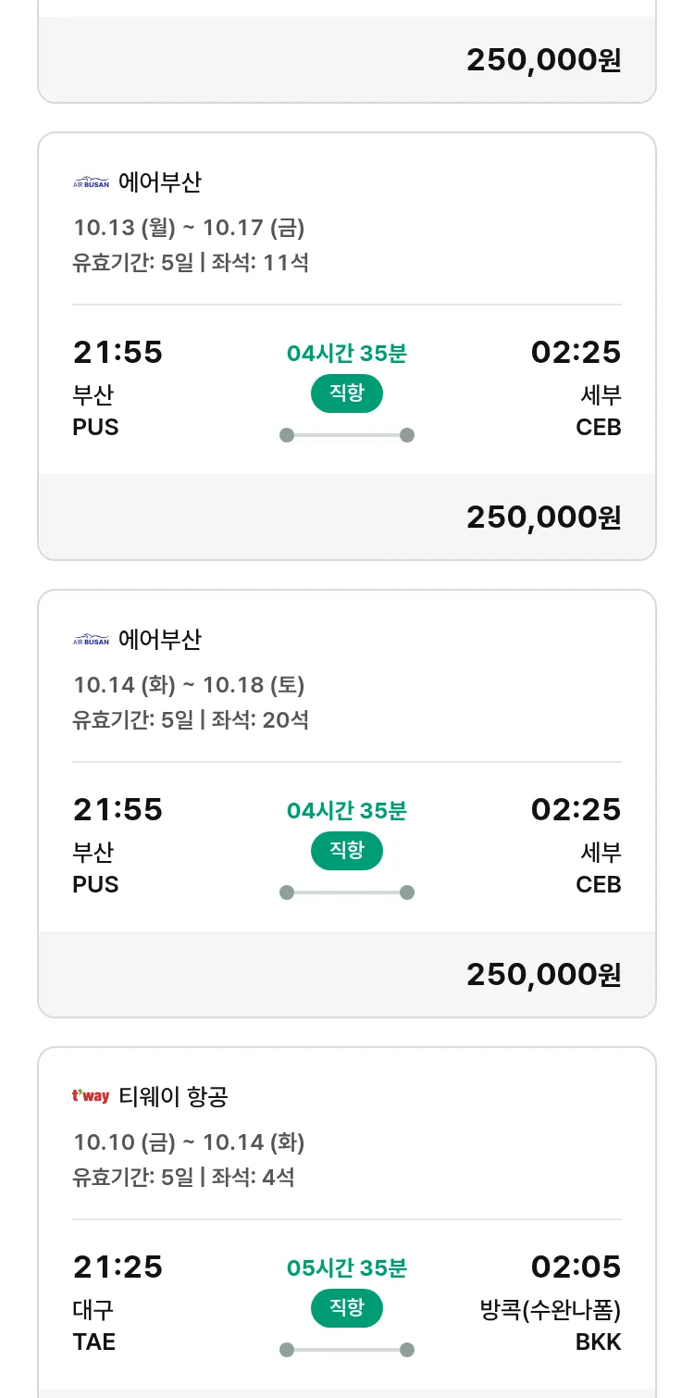Tap the 21:25 departure time from 대구

(118, 1267)
